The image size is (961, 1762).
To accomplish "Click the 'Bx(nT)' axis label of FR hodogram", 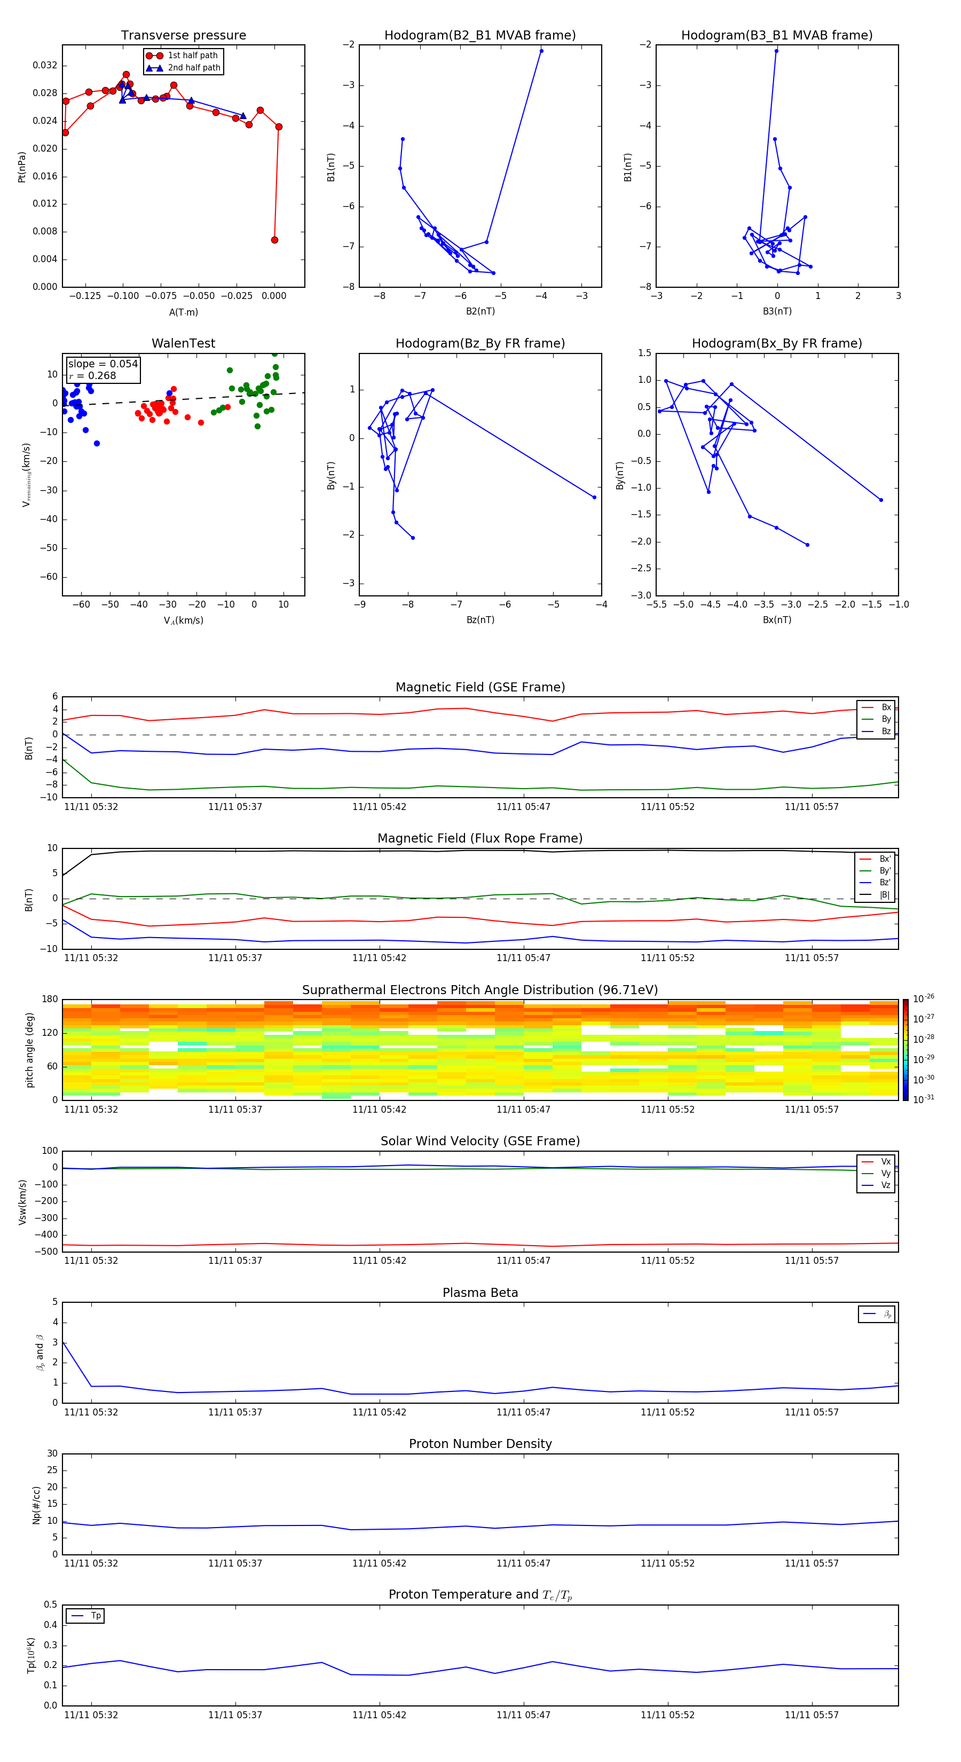I will click(x=777, y=620).
